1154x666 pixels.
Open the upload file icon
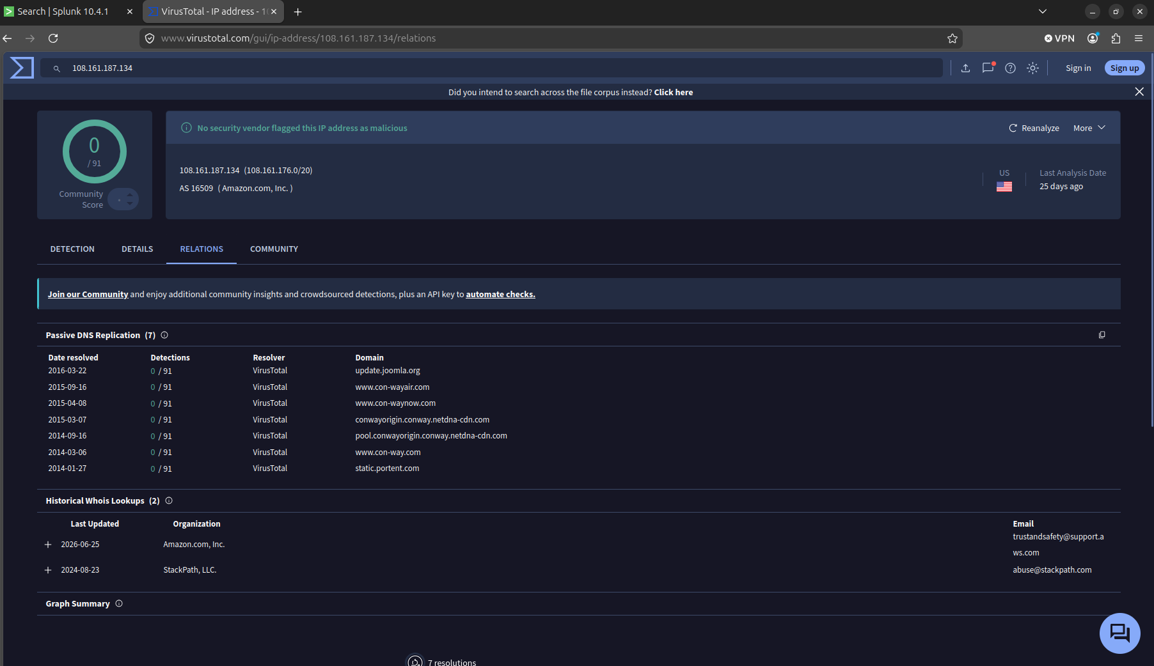pyautogui.click(x=965, y=68)
